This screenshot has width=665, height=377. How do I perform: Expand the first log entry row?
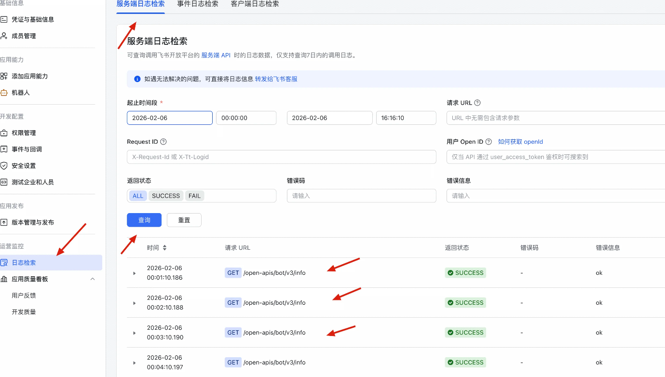pos(135,273)
